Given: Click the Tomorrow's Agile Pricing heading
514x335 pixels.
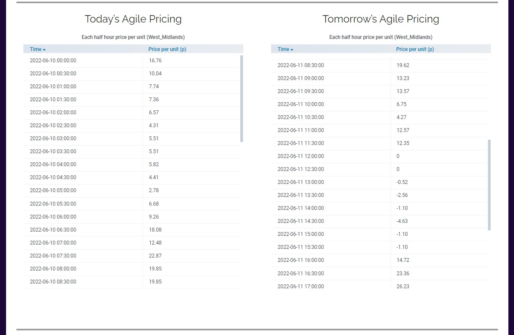Looking at the screenshot, I should (381, 19).
